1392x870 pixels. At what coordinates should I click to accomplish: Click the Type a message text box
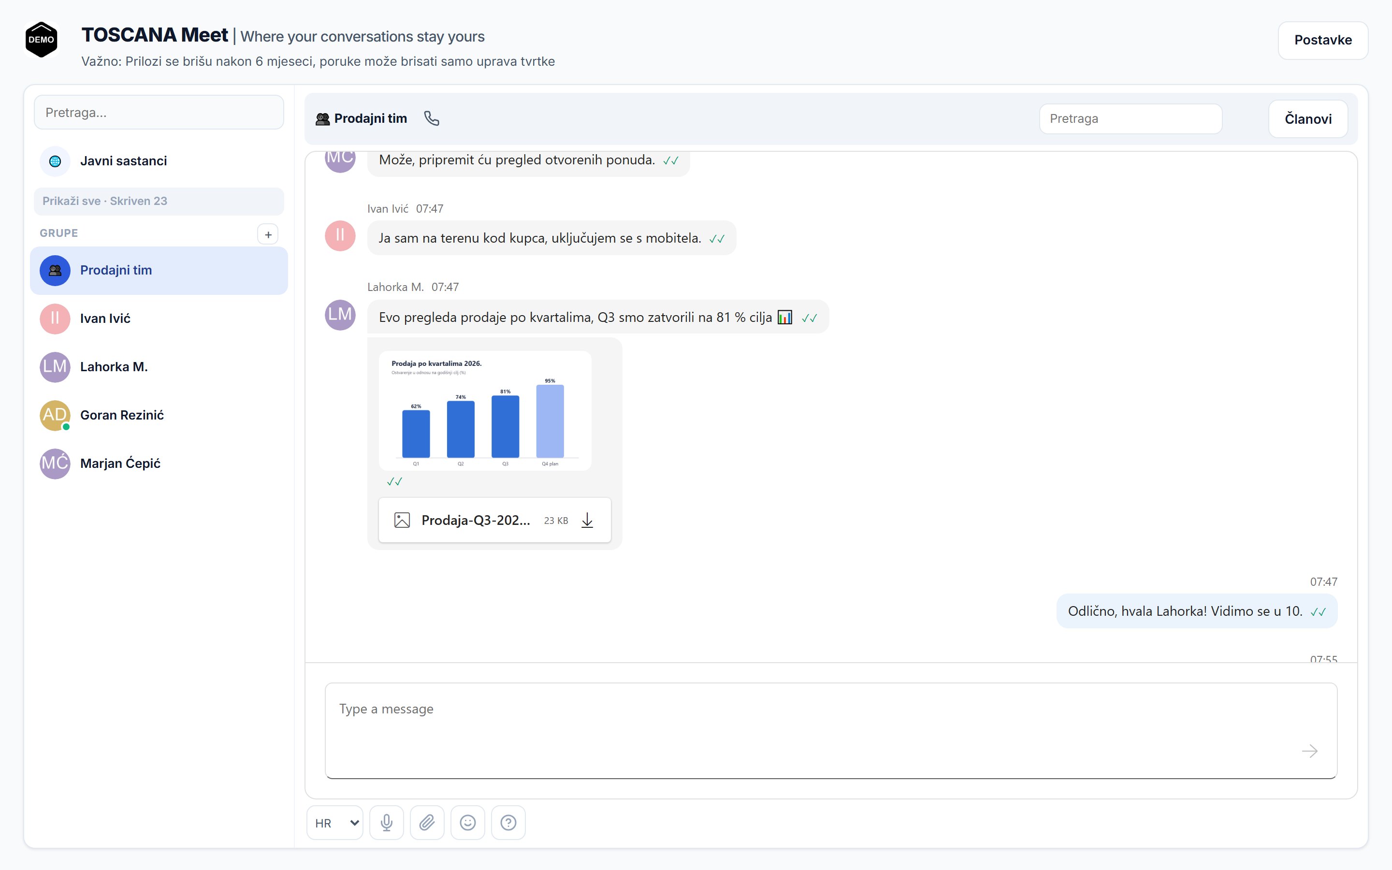coord(830,731)
